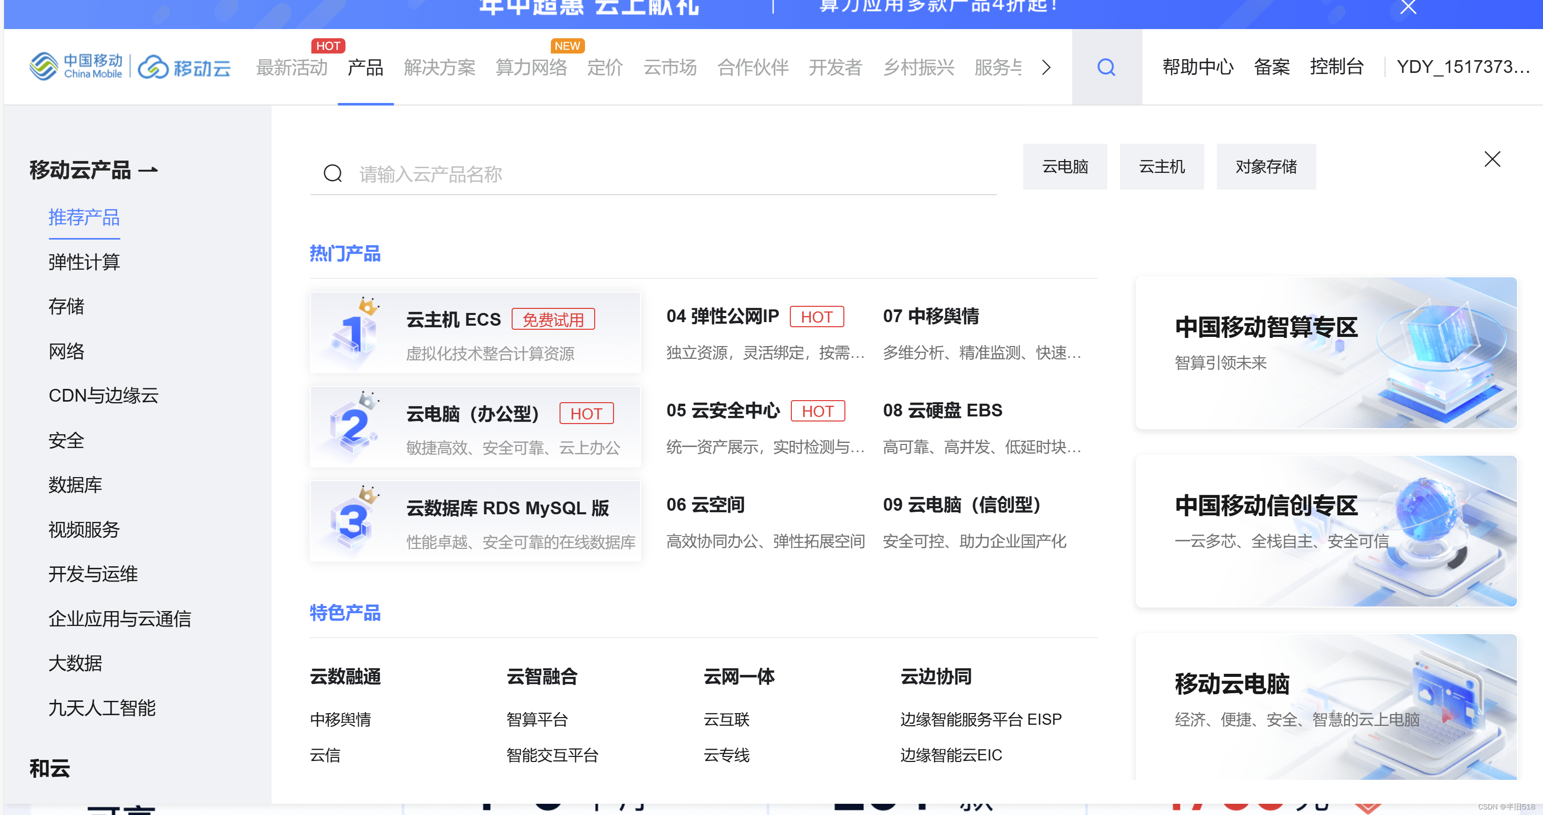Click 免费试用 badge on ECS

point(553,319)
